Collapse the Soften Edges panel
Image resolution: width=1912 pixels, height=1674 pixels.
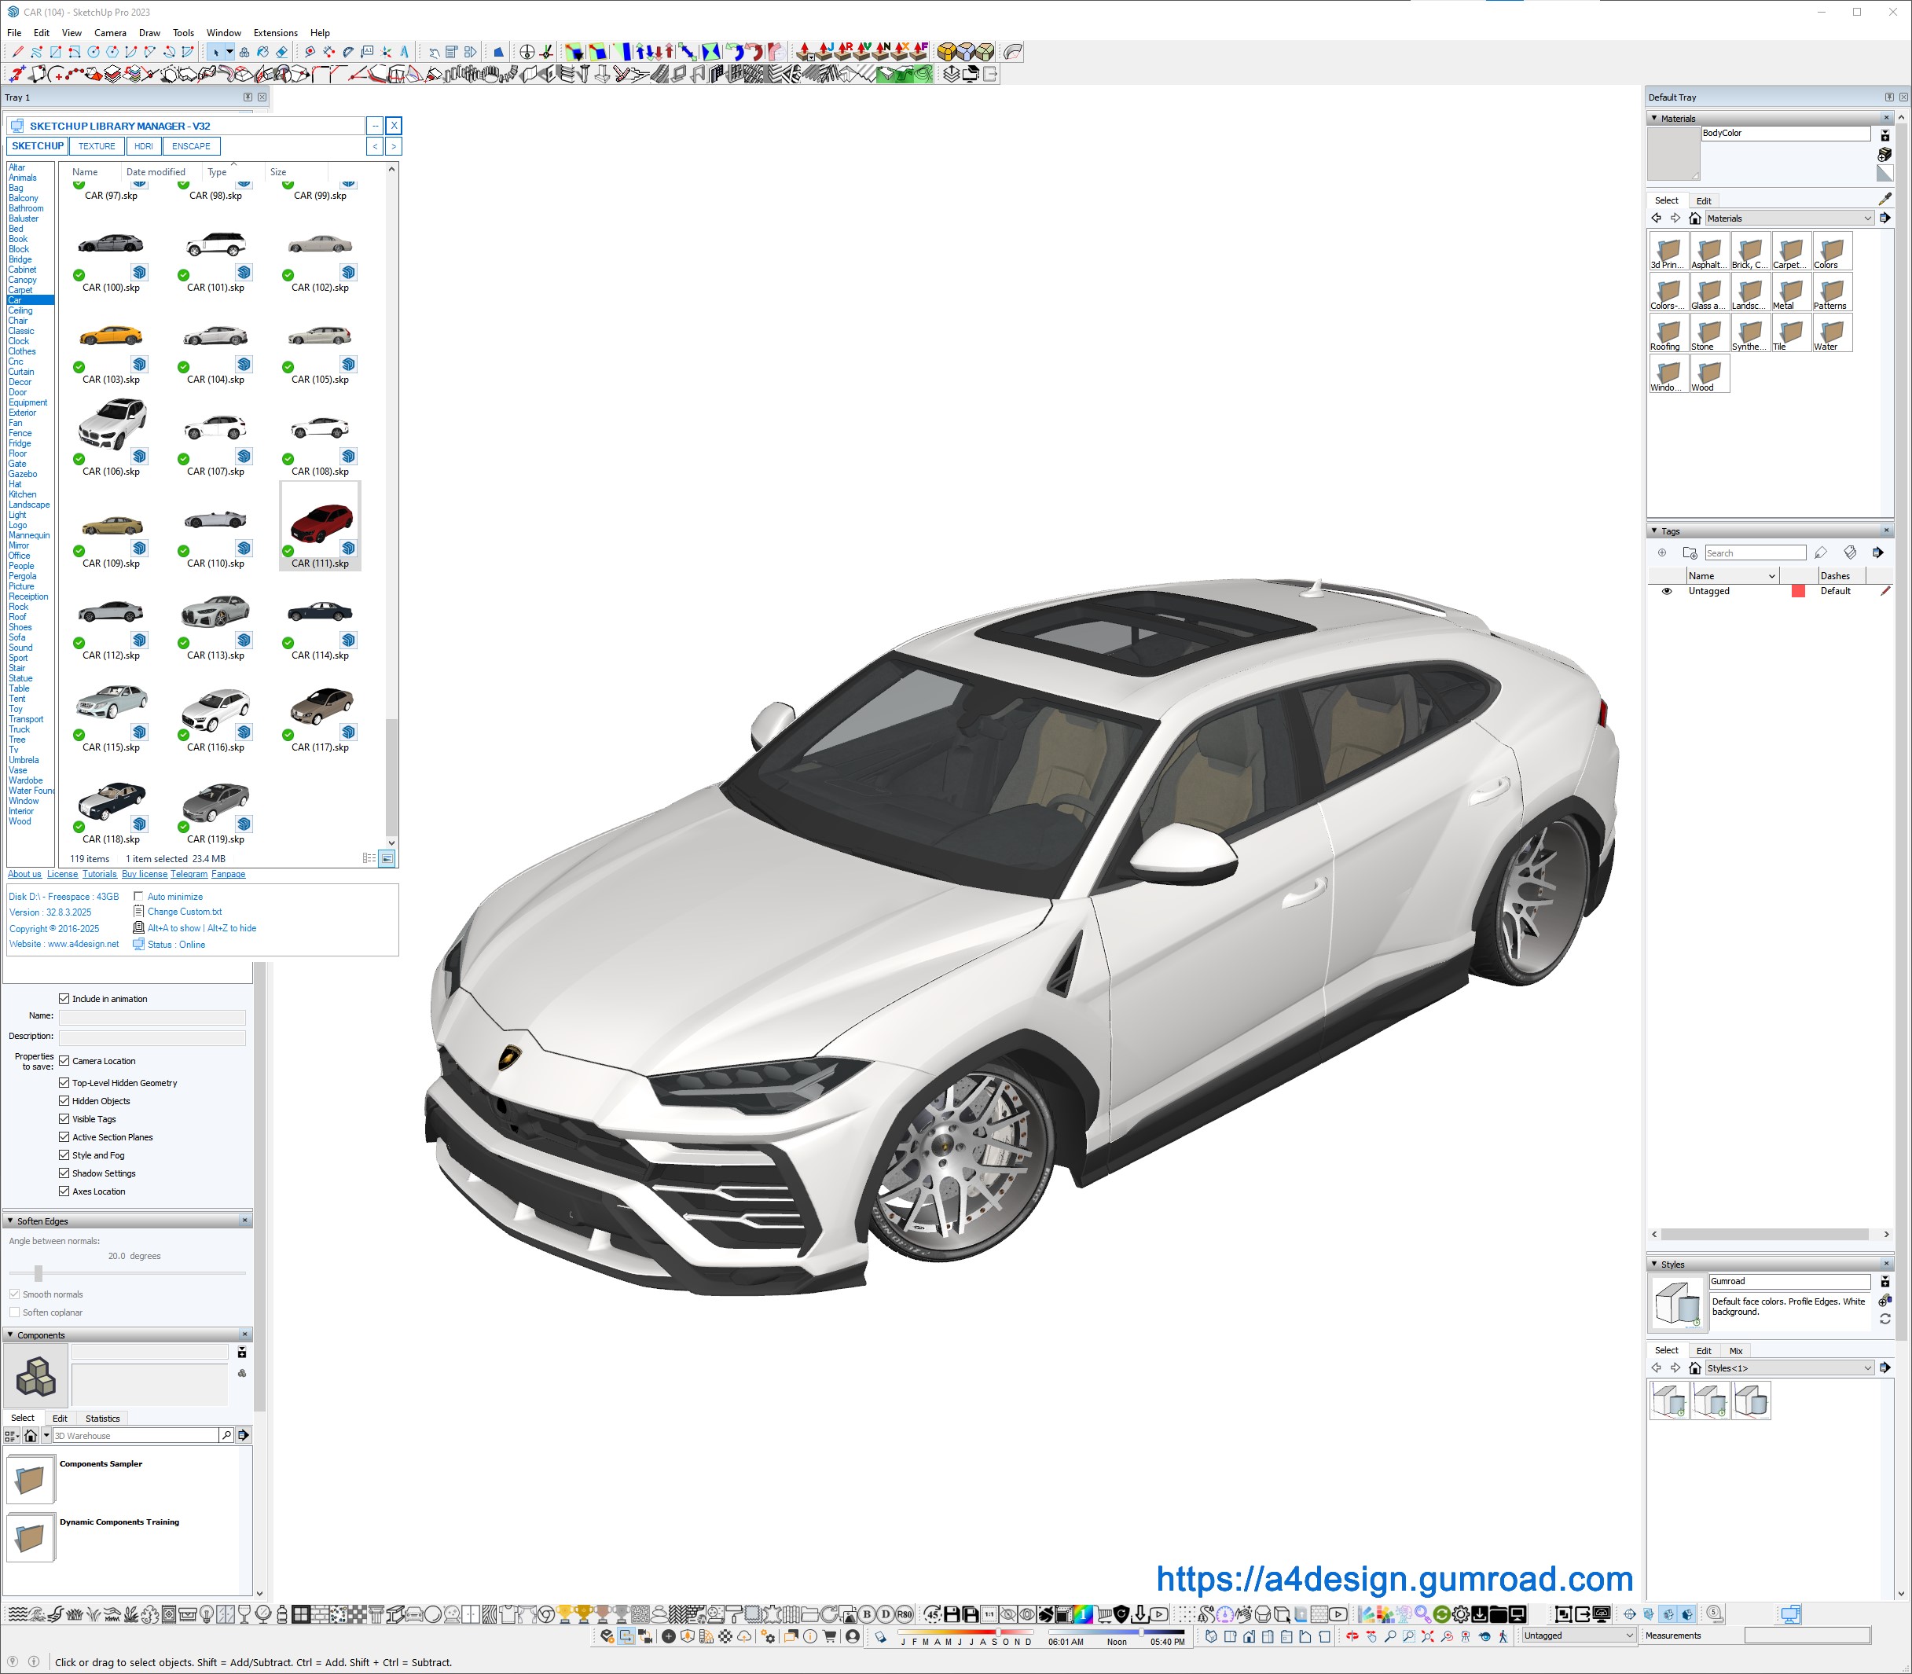pyautogui.click(x=10, y=1221)
